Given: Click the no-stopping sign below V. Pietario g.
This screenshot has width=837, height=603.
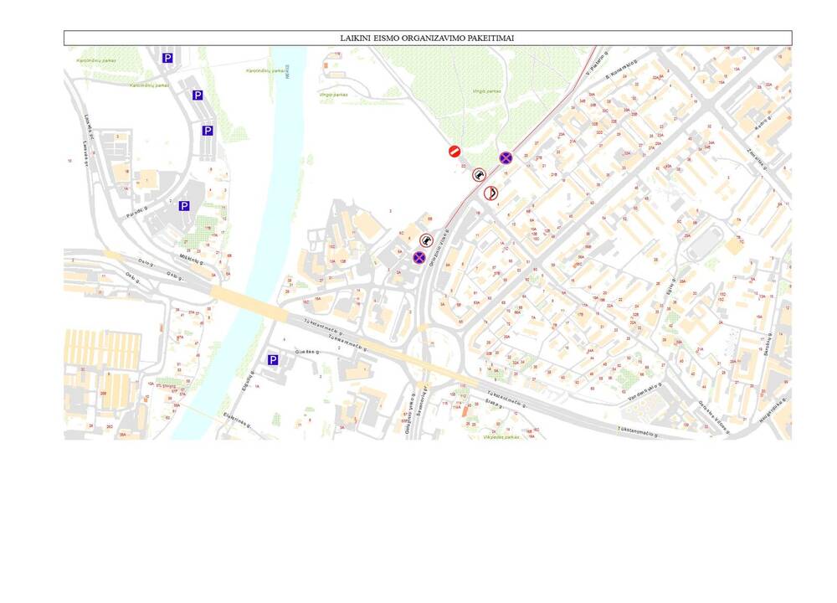Looking at the screenshot, I should pyautogui.click(x=506, y=157).
